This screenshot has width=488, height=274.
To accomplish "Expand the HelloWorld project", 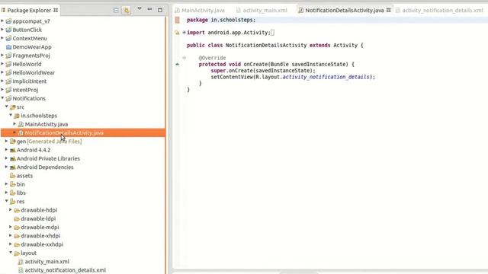I will point(2,64).
